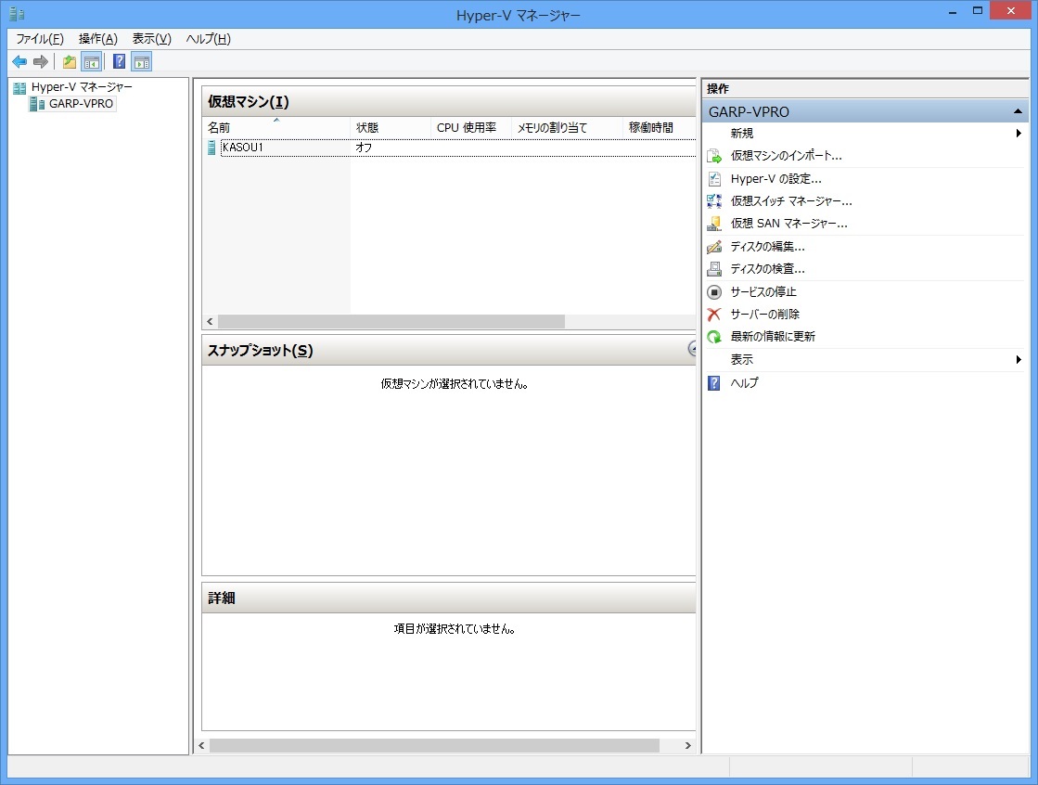Click 表示 in the actions pane

tap(742, 360)
